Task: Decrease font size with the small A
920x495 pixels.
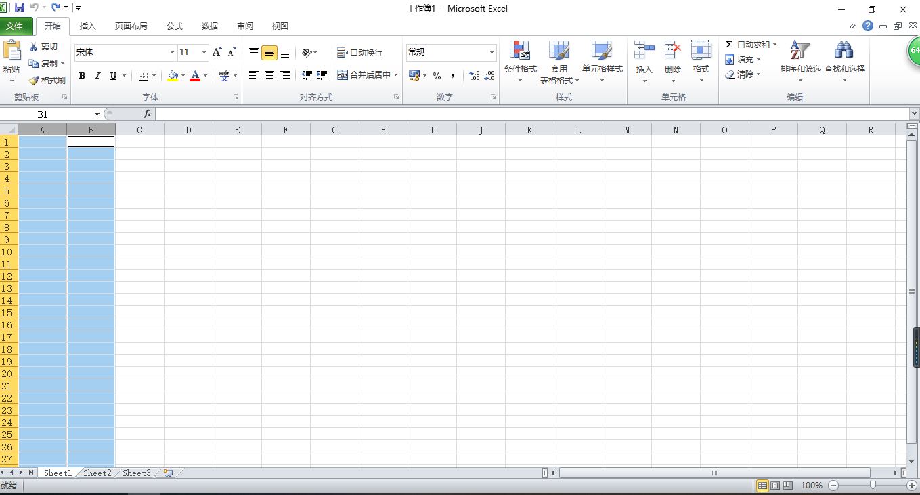Action: tap(232, 52)
